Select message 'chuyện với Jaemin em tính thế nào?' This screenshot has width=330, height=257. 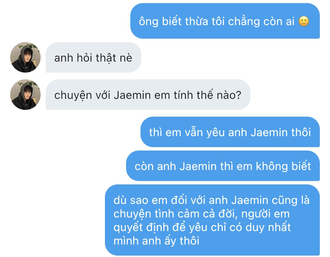(x=148, y=95)
